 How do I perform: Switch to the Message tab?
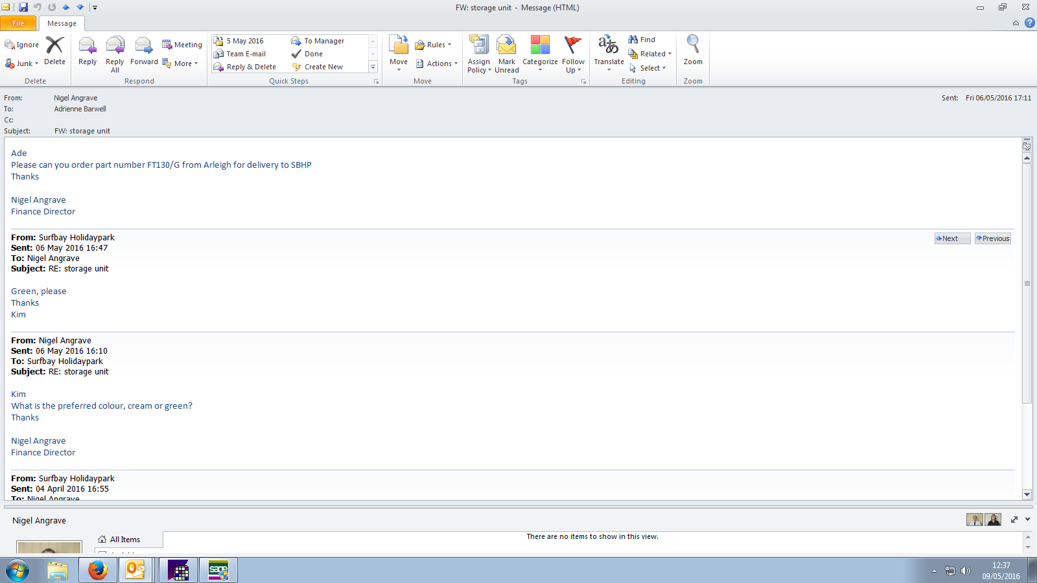tap(62, 23)
